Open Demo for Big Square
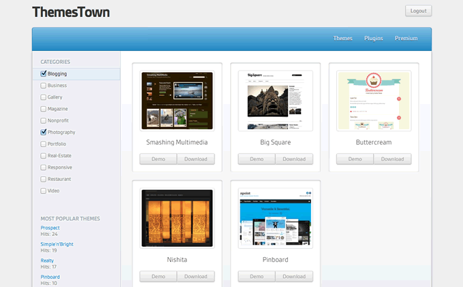 [x=257, y=159]
